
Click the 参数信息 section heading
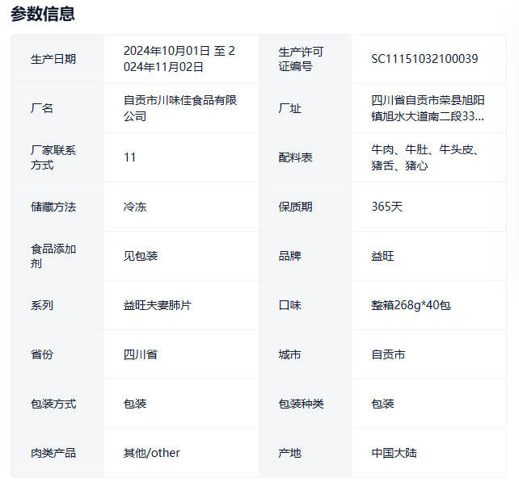pyautogui.click(x=43, y=14)
